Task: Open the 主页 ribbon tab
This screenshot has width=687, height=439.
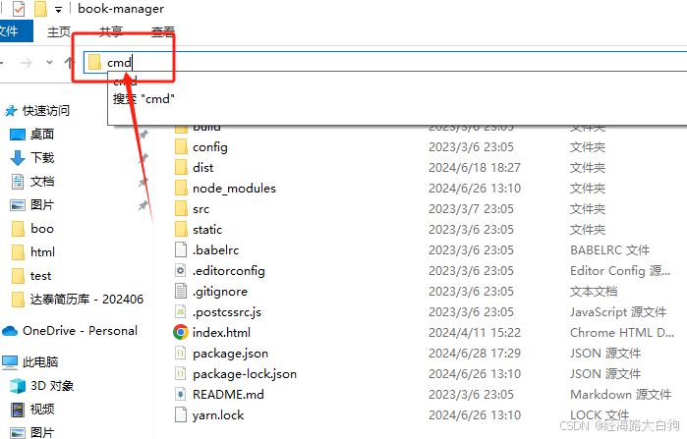Action: pos(59,32)
